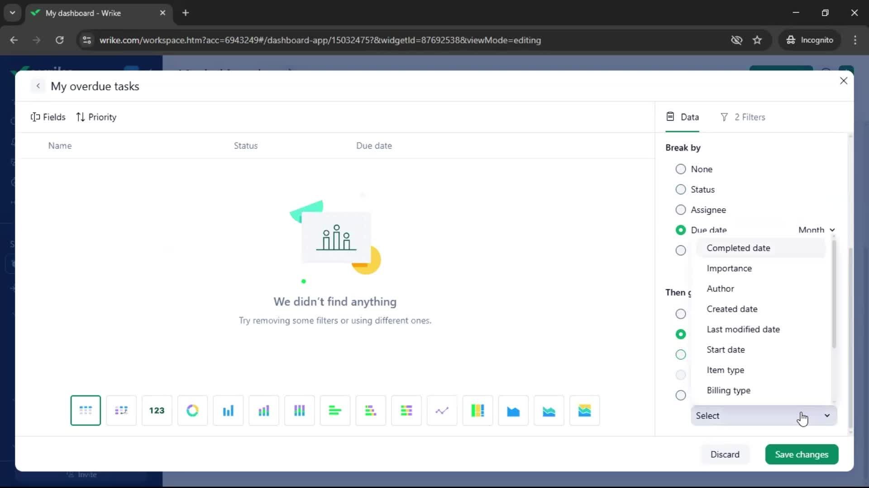Close the My dashboard - Wrike tab
Viewport: 869px width, 488px height.
point(162,13)
